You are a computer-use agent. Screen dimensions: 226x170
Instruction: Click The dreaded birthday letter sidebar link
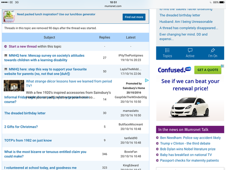coord(180,15)
